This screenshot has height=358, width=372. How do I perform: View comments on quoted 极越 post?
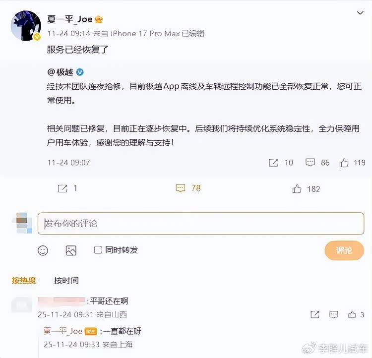click(310, 163)
